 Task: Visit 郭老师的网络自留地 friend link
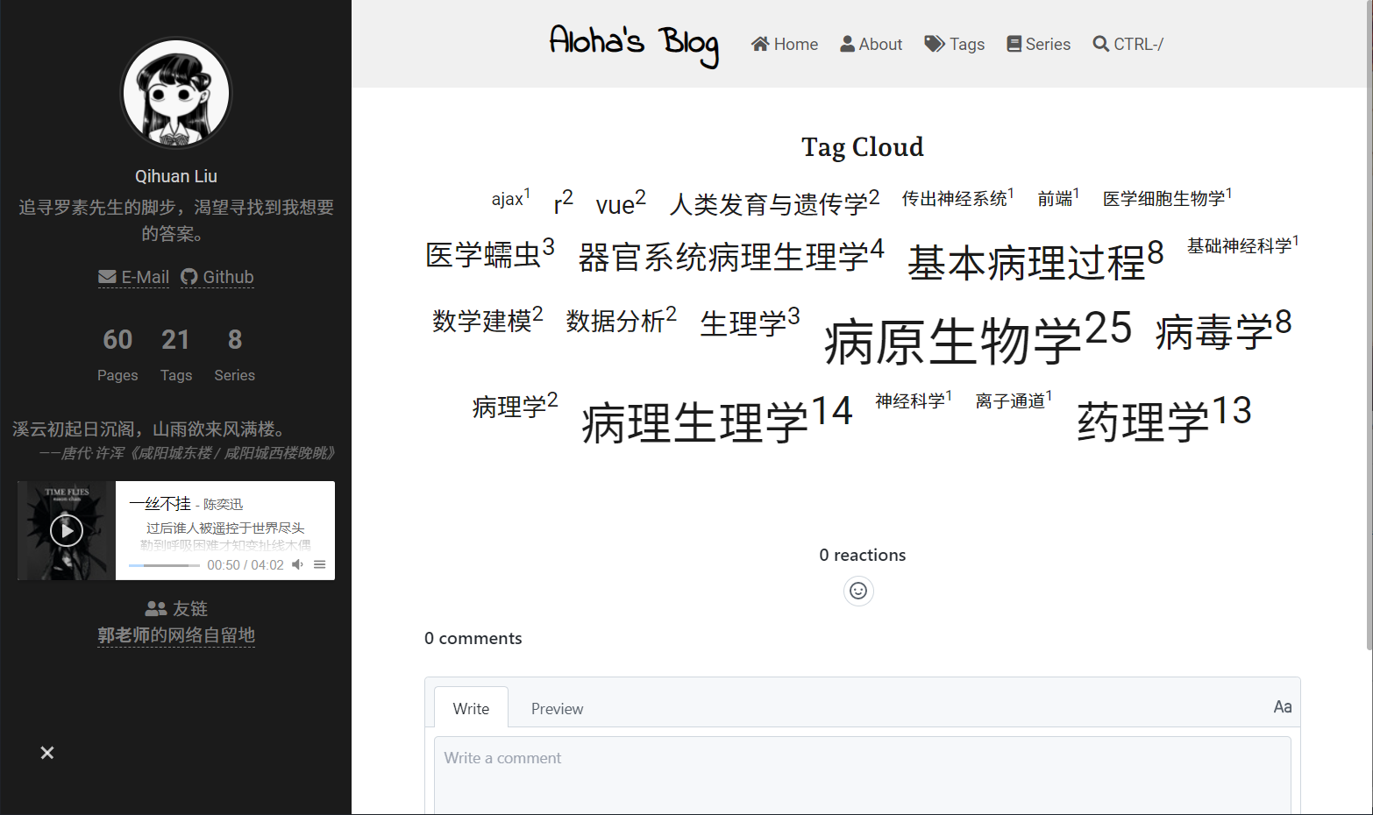176,636
